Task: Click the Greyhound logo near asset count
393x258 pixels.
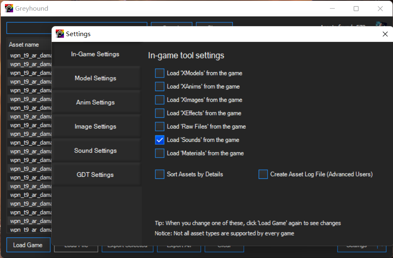Action: [380, 25]
